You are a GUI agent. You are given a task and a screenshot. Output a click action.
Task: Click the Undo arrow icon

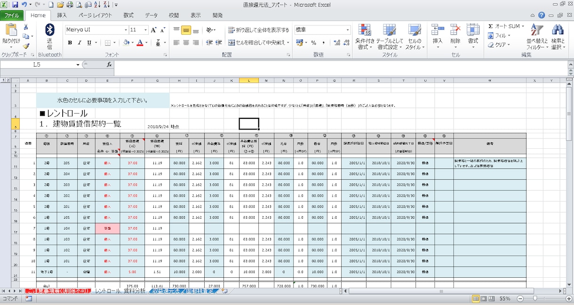pyautogui.click(x=24, y=5)
